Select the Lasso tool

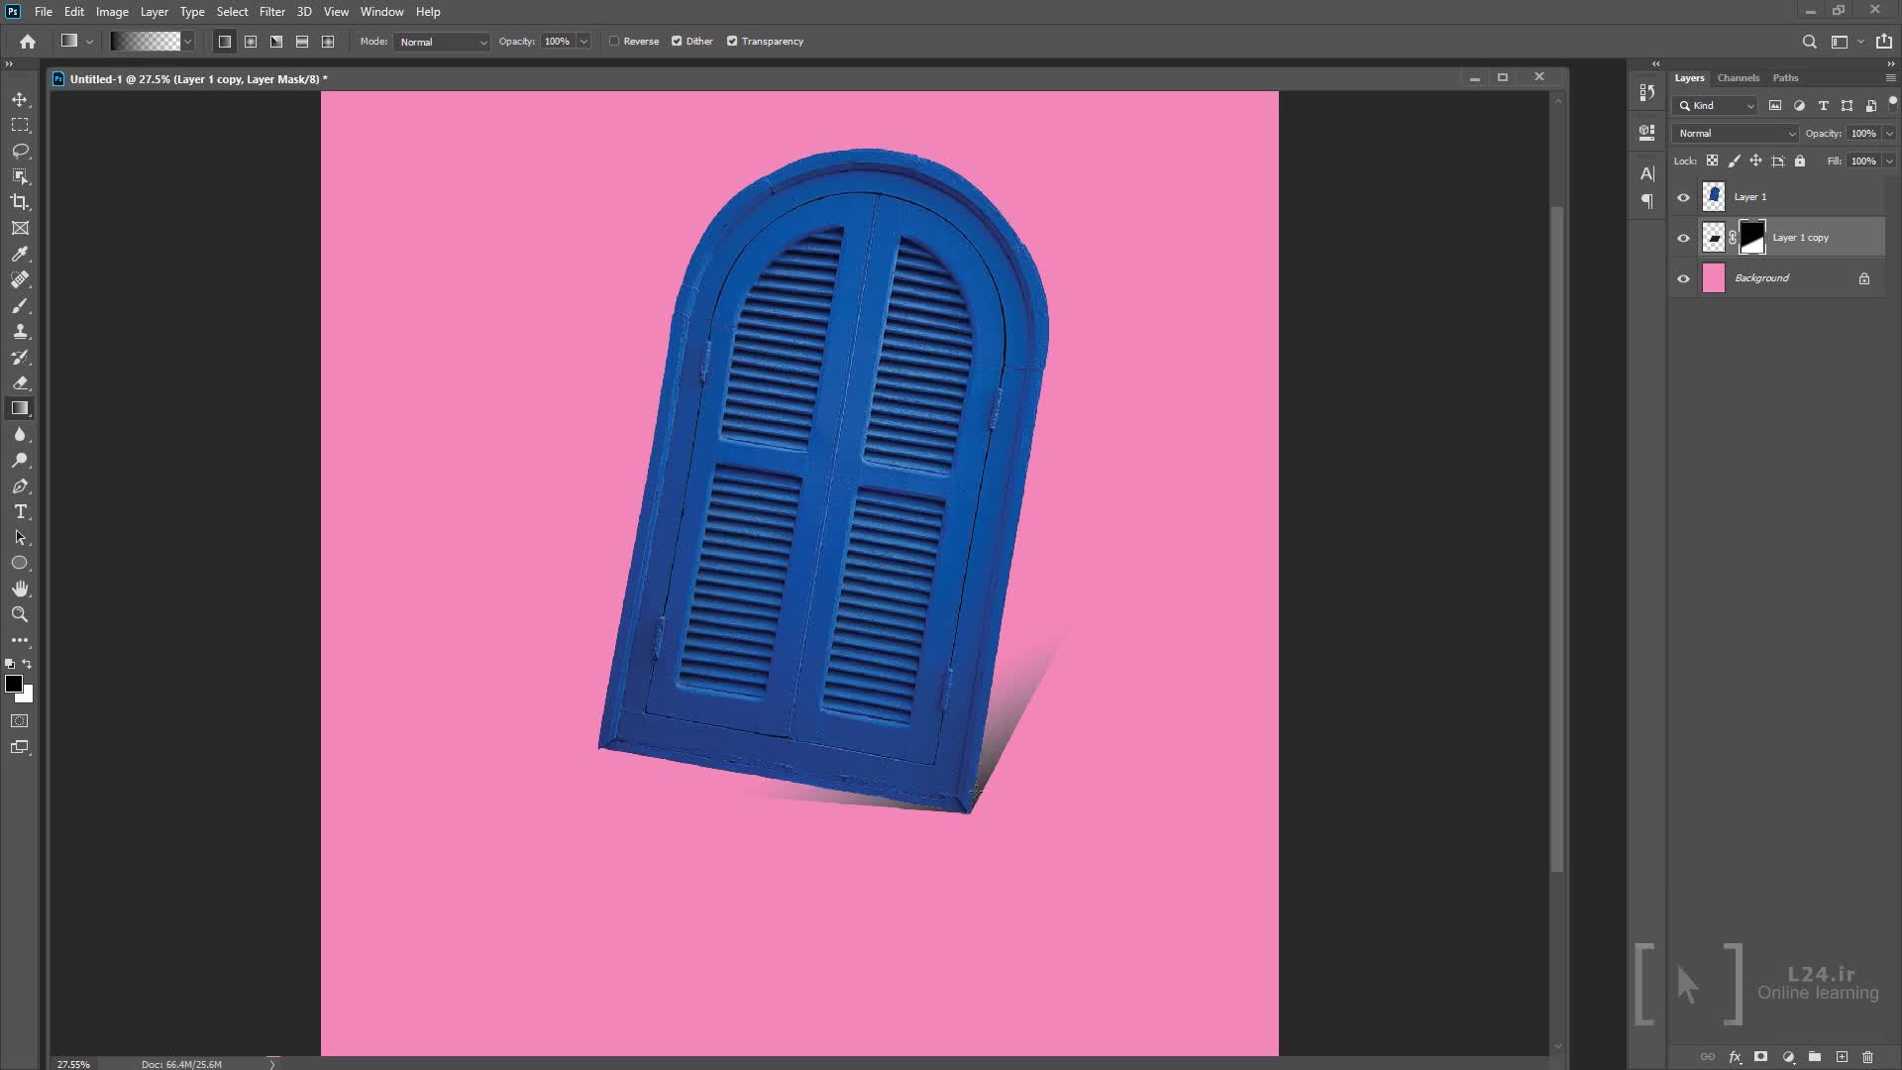(20, 151)
